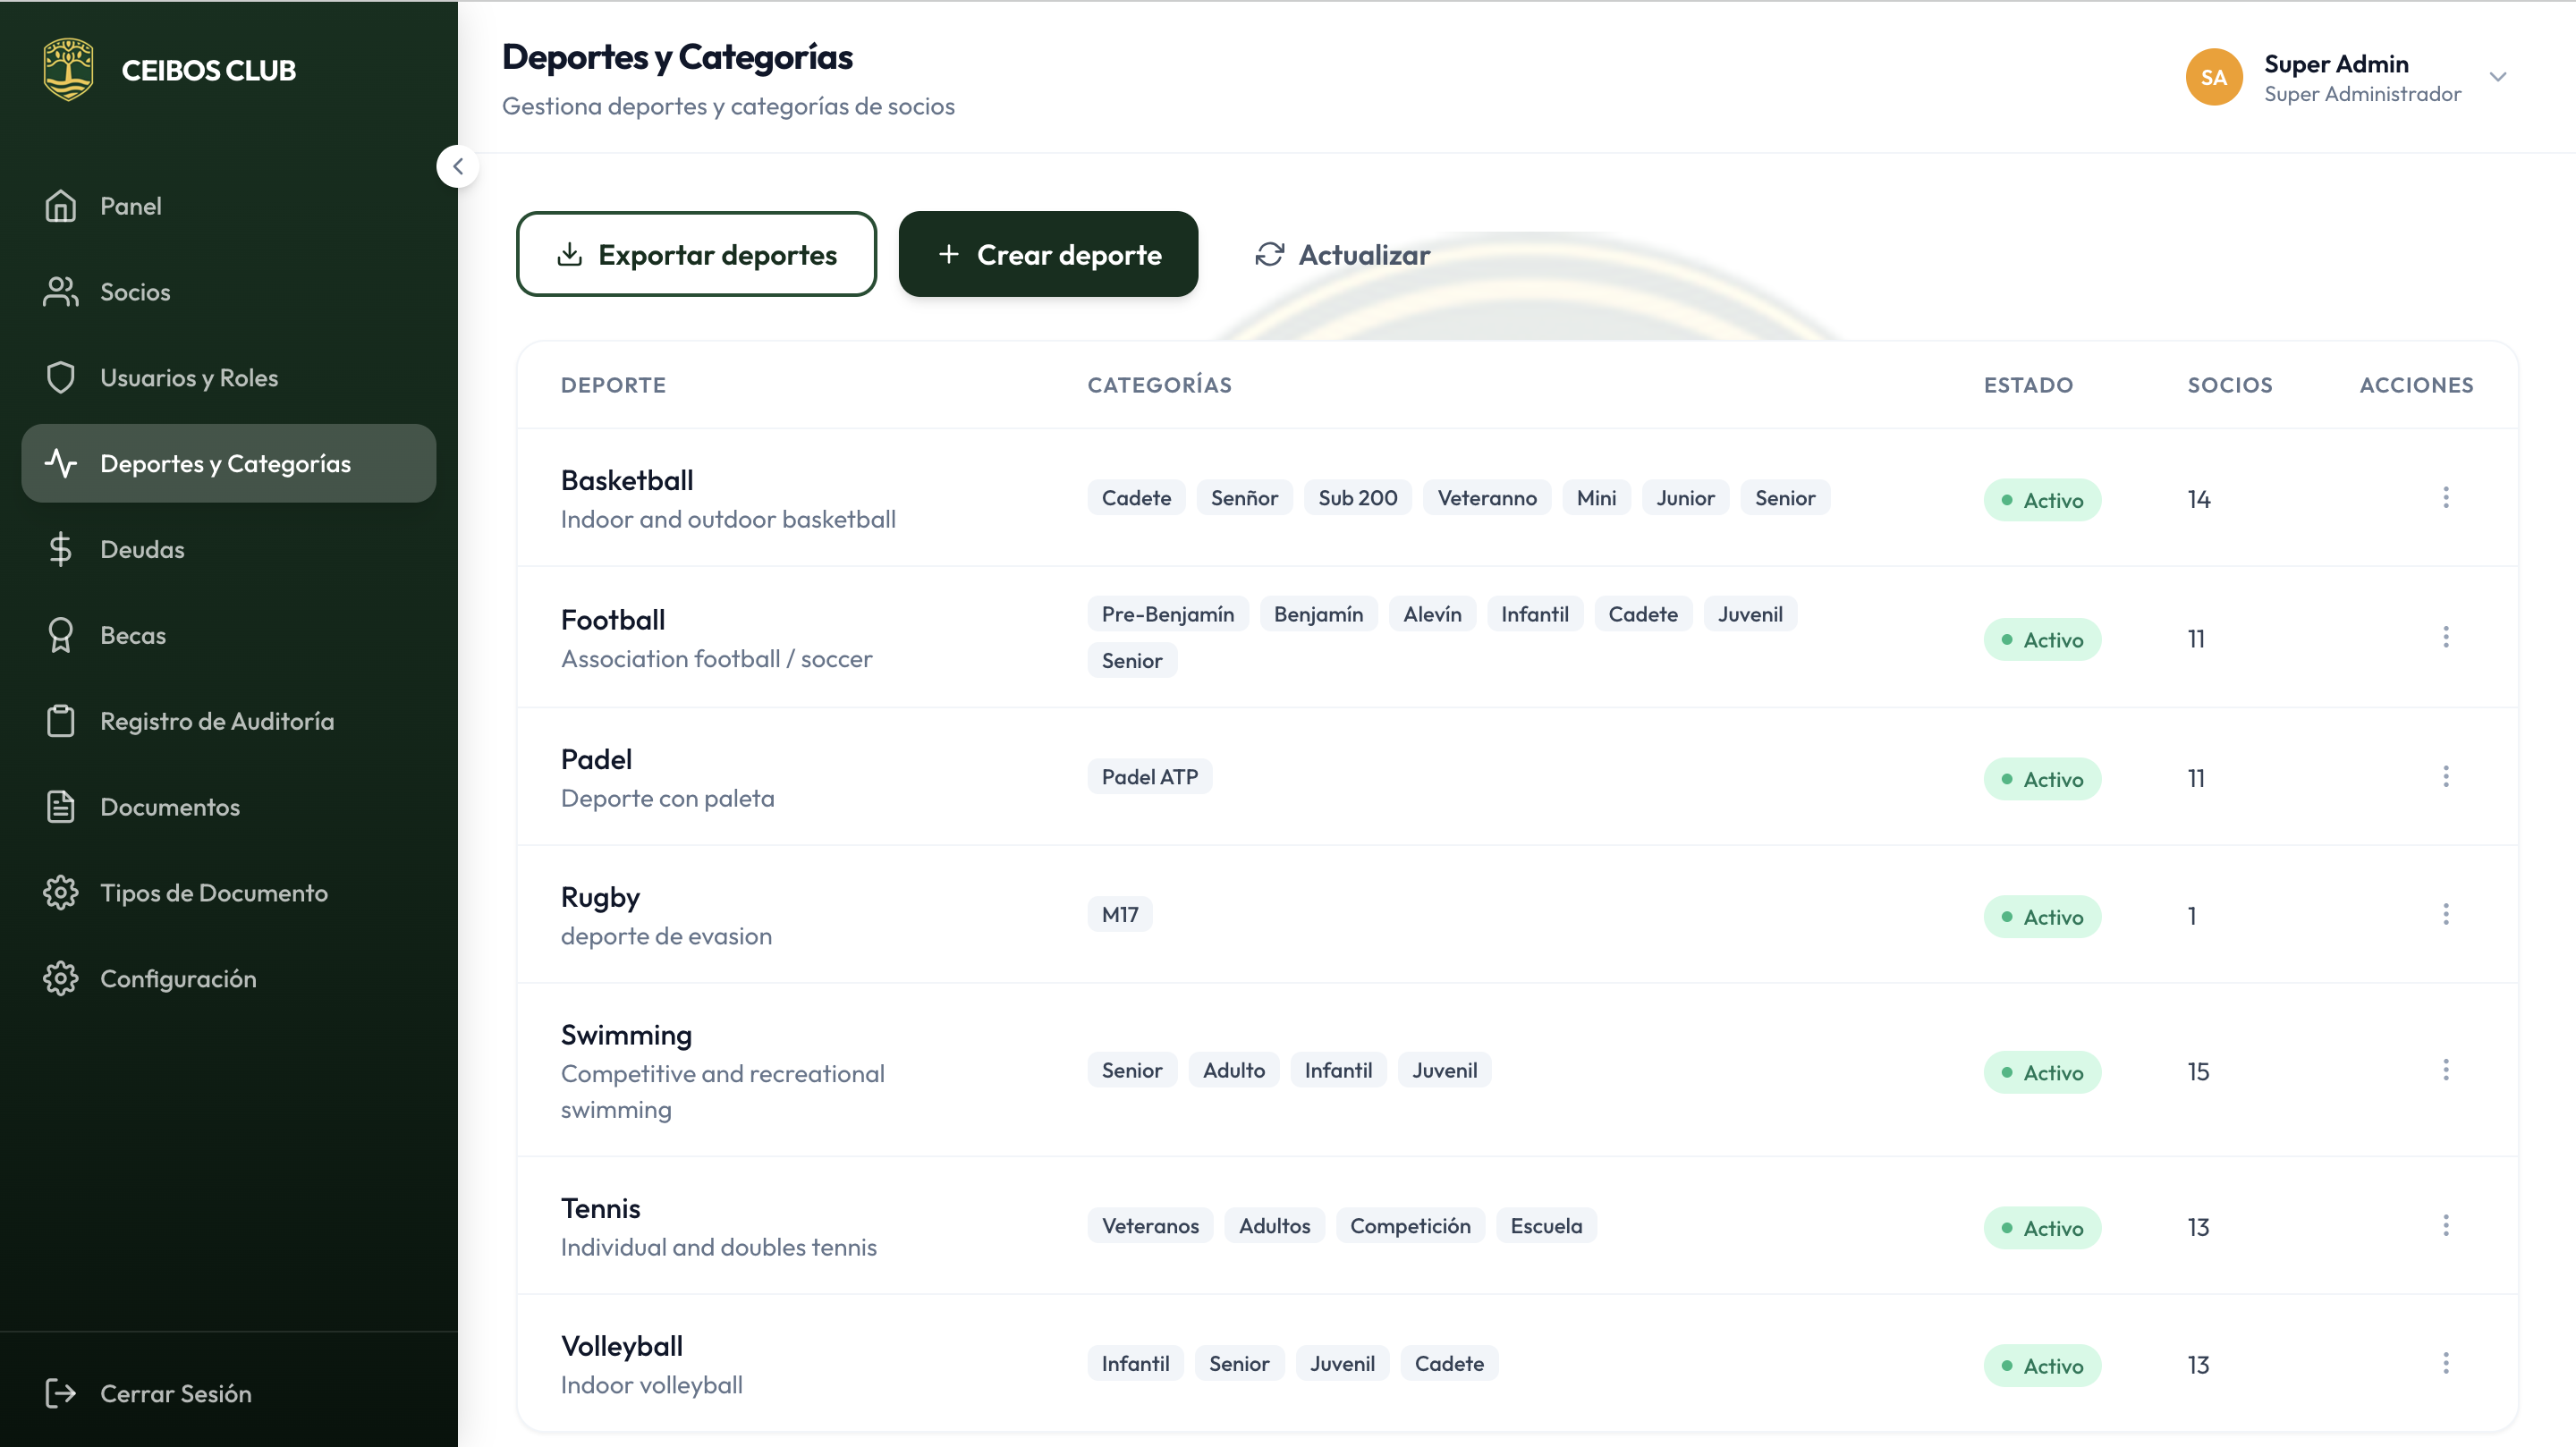Viewport: 2576px width, 1447px height.
Task: Expand the Super Admin user menu chevron
Action: point(2497,77)
